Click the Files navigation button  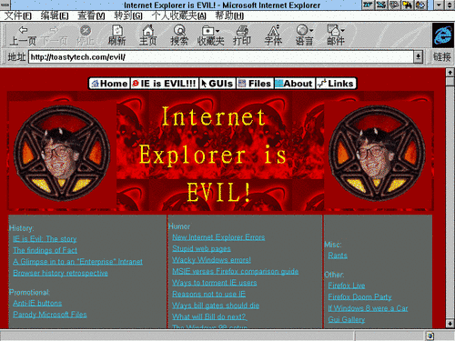tap(255, 84)
